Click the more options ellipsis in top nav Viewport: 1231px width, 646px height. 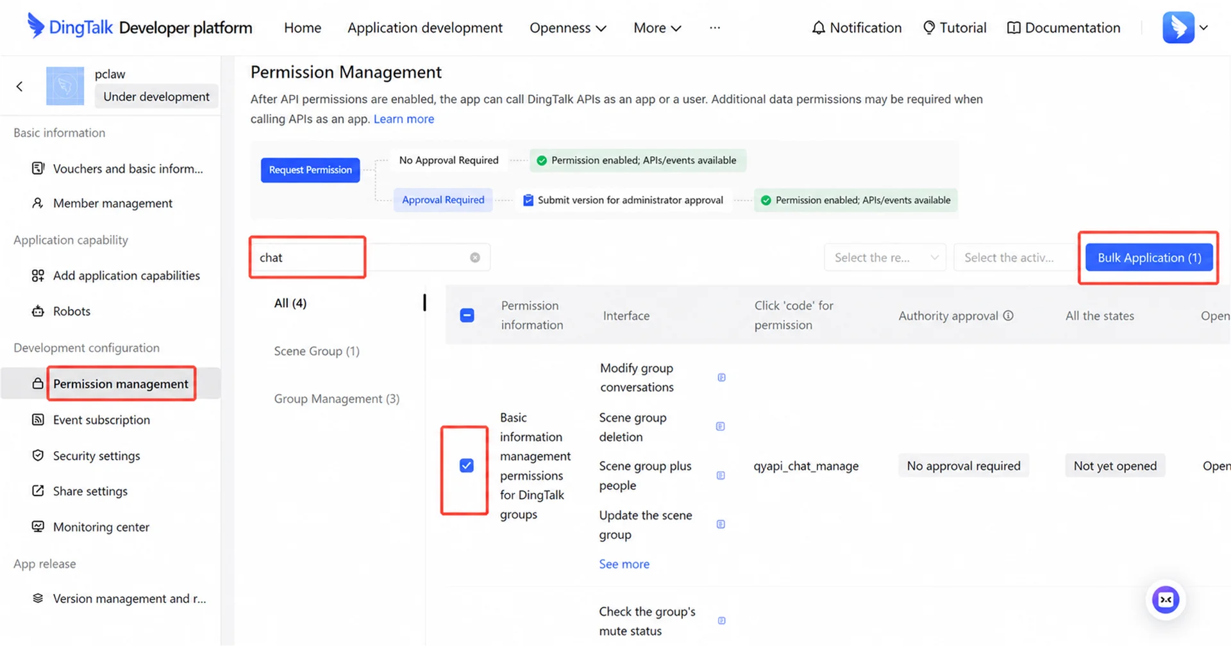coord(715,28)
